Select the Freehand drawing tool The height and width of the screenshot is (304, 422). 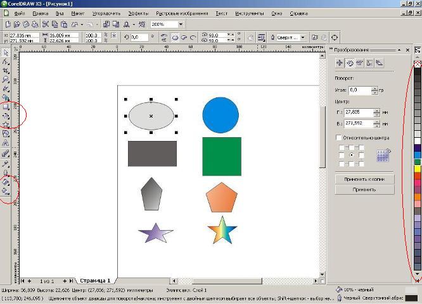5,88
